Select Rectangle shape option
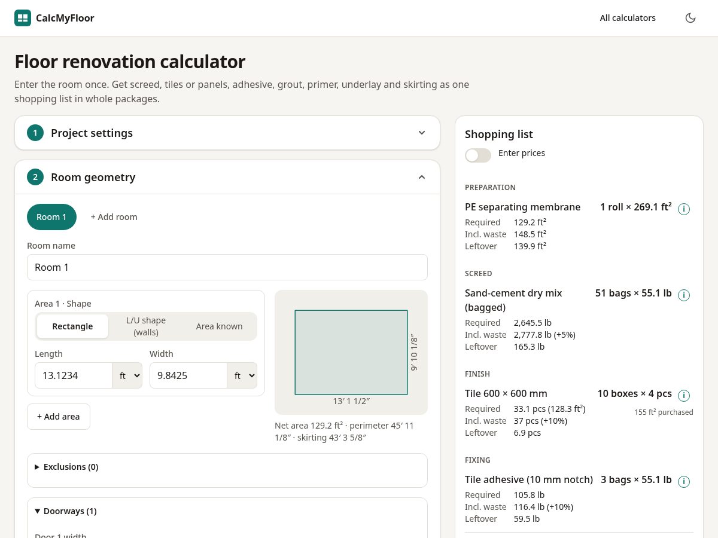 point(72,326)
